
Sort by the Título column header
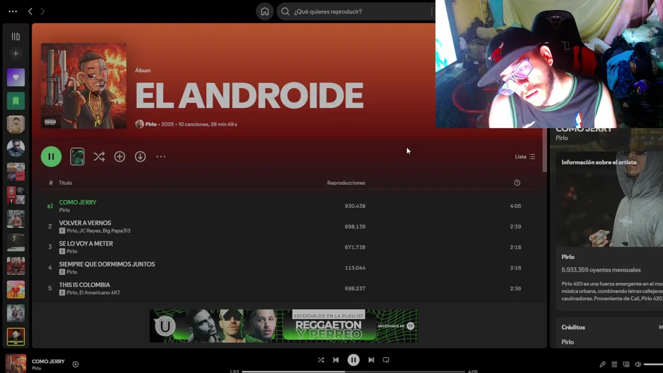(x=65, y=183)
